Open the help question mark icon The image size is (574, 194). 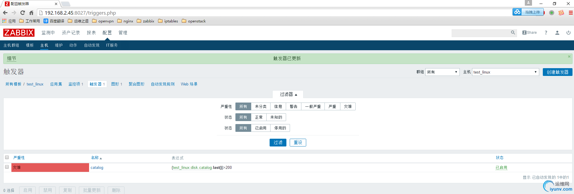(546, 33)
